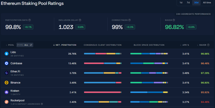Click the Coinbase logo icon

6,63
